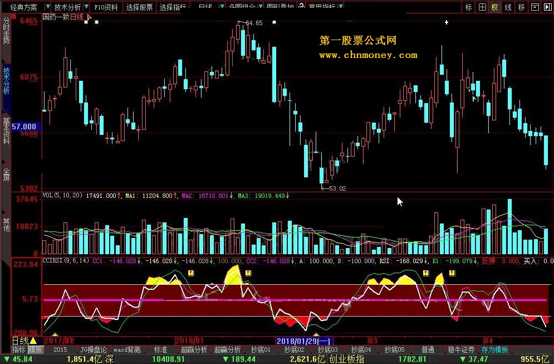554x364 pixels.
Task: Click the 全屏 fullscreen sidebar button
Action: 6,174
